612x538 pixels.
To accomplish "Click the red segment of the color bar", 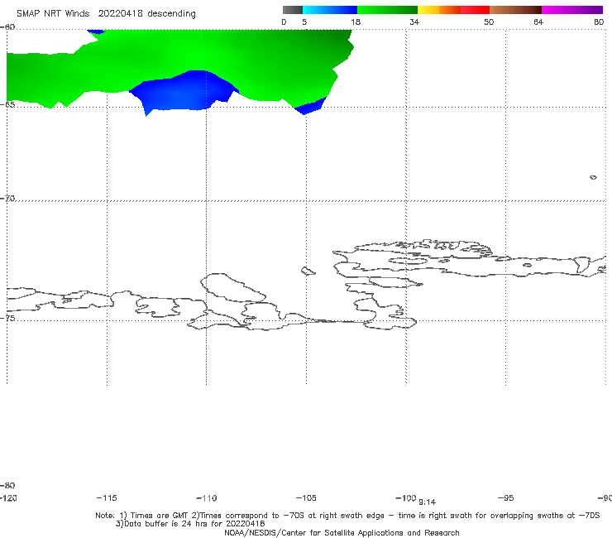I will [475, 10].
